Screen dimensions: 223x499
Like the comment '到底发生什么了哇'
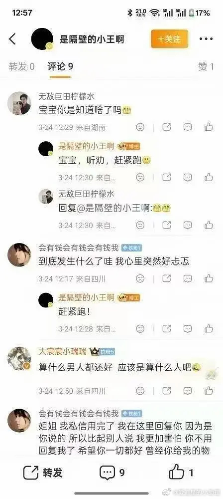click(209, 279)
